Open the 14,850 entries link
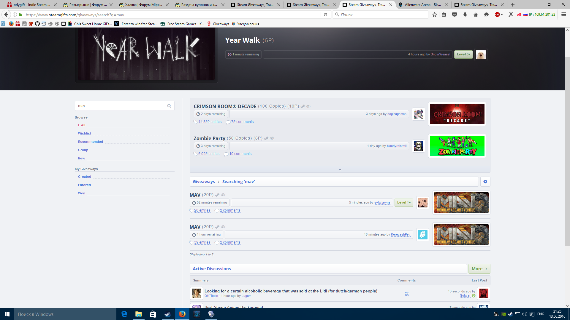 click(210, 122)
